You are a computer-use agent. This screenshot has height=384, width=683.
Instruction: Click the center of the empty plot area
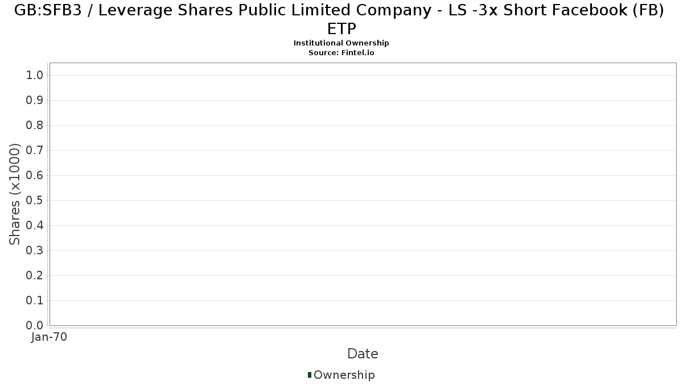(x=363, y=194)
